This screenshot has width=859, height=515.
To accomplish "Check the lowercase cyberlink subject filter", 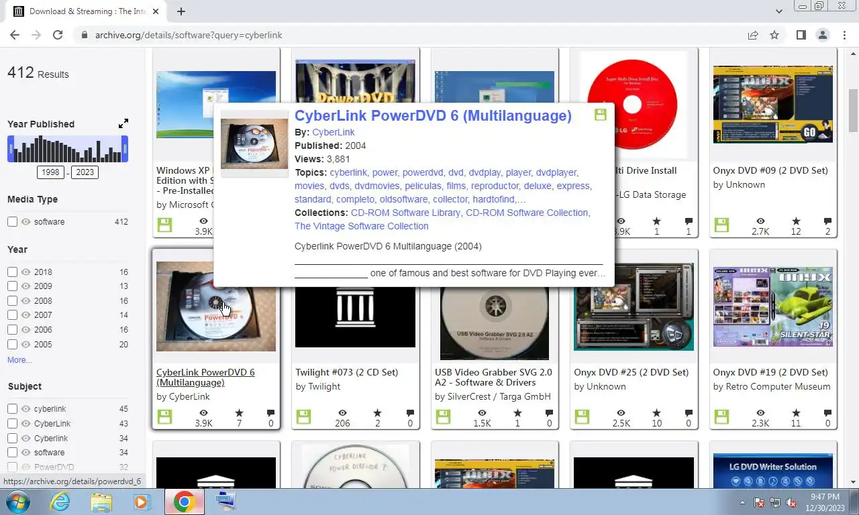I will (12, 409).
